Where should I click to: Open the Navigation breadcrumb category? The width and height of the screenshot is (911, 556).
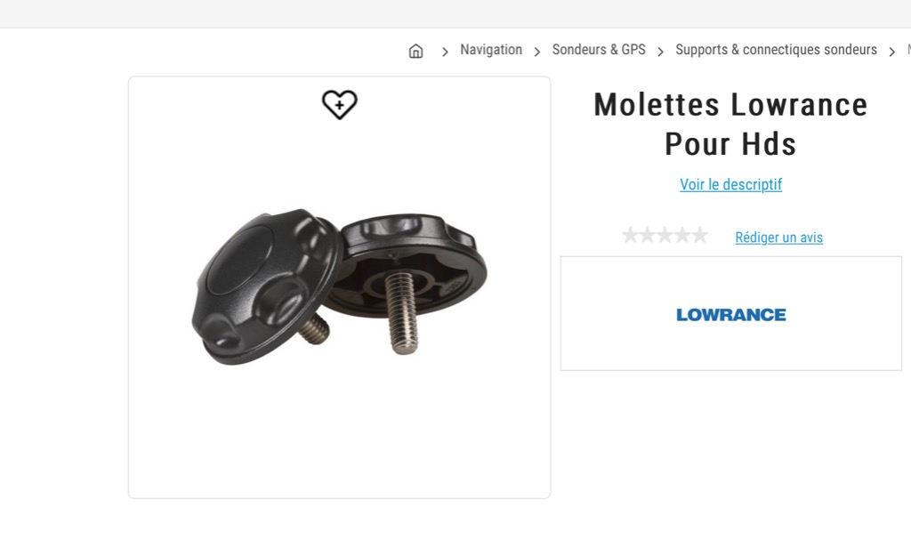click(x=491, y=50)
